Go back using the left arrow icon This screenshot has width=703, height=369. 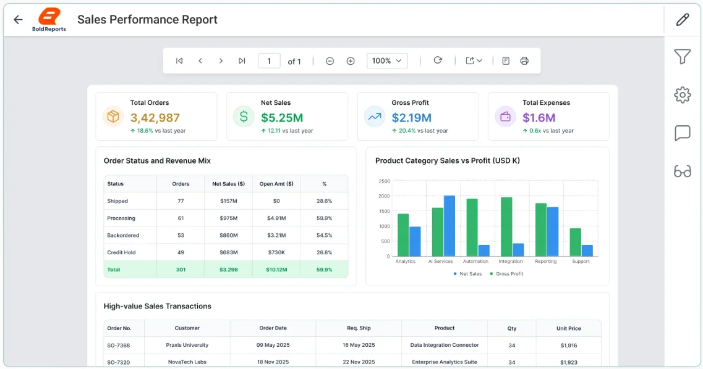[x=18, y=20]
